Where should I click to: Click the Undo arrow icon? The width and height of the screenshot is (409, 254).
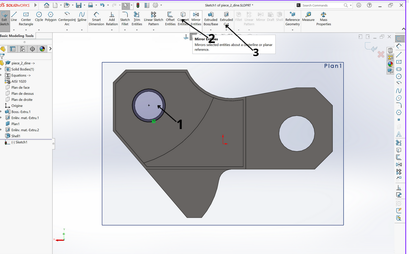(x=102, y=5)
